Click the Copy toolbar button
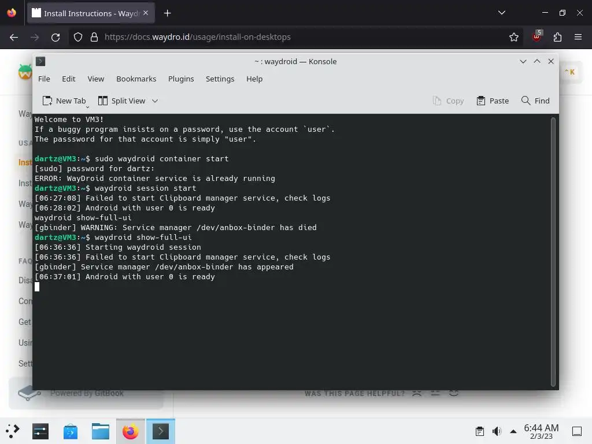 (448, 101)
